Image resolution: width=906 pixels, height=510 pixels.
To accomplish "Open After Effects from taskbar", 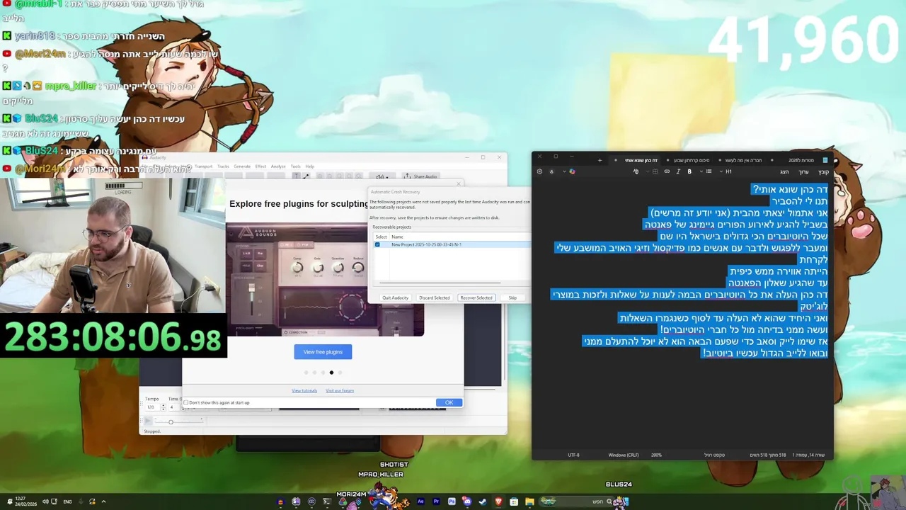I will 420,501.
